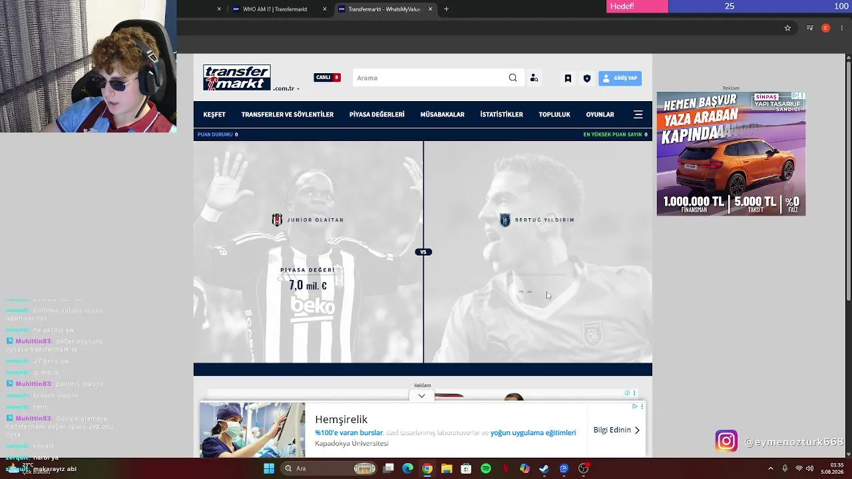This screenshot has height=479, width=852.
Task: Open the Windows Start menu
Action: (269, 468)
